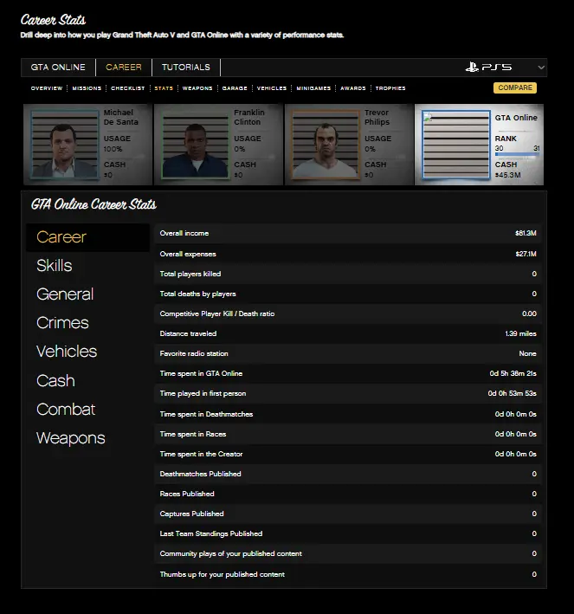Open the Weapons sub-navigation link
This screenshot has height=614, width=574.
tap(197, 88)
